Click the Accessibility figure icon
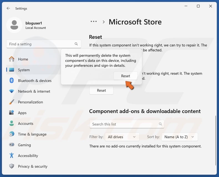The height and width of the screenshot is (177, 219). tap(12, 155)
